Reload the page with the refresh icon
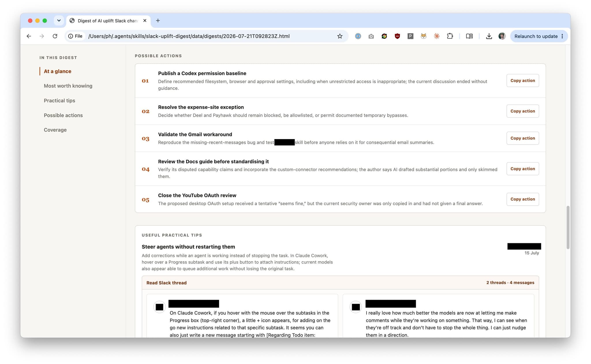Image resolution: width=591 pixels, height=364 pixels. (x=55, y=36)
